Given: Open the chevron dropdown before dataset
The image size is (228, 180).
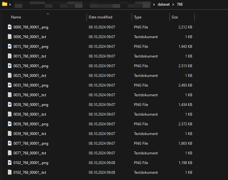Looking at the screenshot, I should [x=154, y=4].
